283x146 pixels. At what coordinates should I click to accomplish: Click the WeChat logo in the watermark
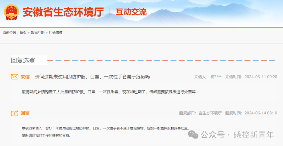click(x=193, y=135)
